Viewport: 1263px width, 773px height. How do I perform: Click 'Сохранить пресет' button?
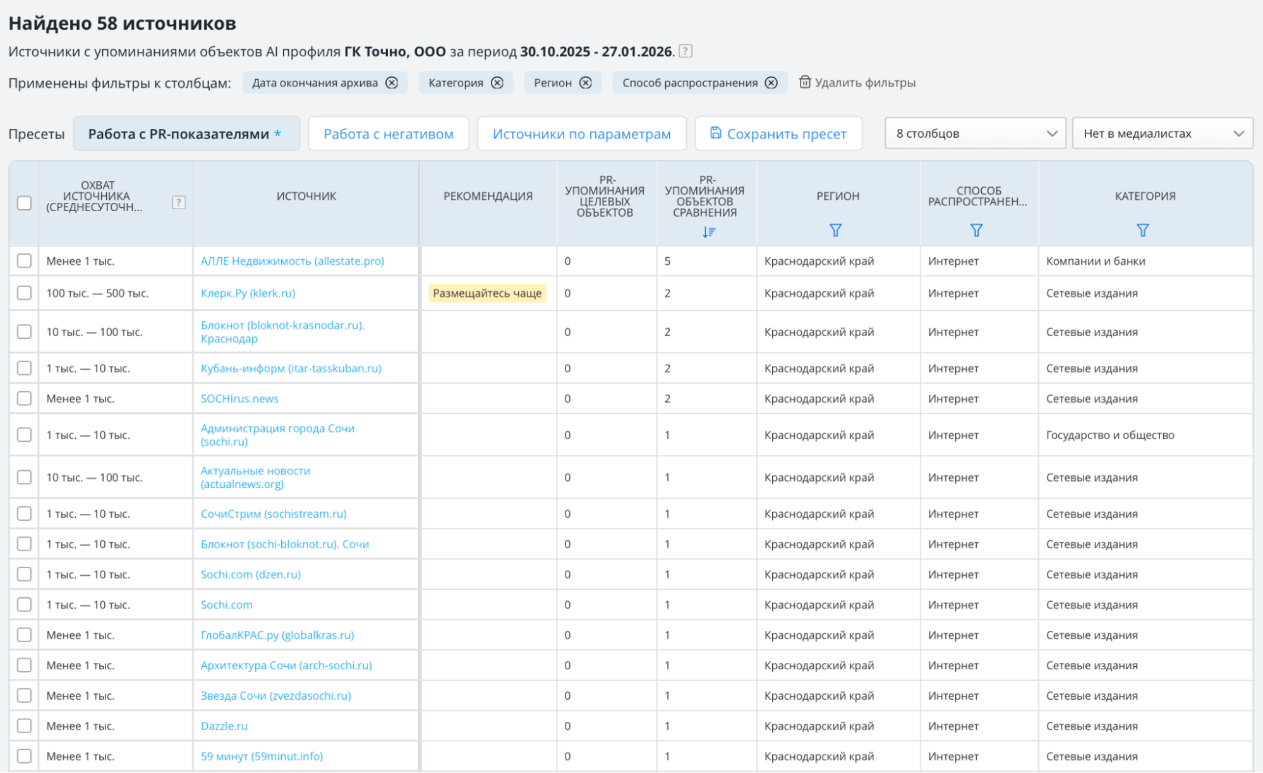(x=778, y=134)
